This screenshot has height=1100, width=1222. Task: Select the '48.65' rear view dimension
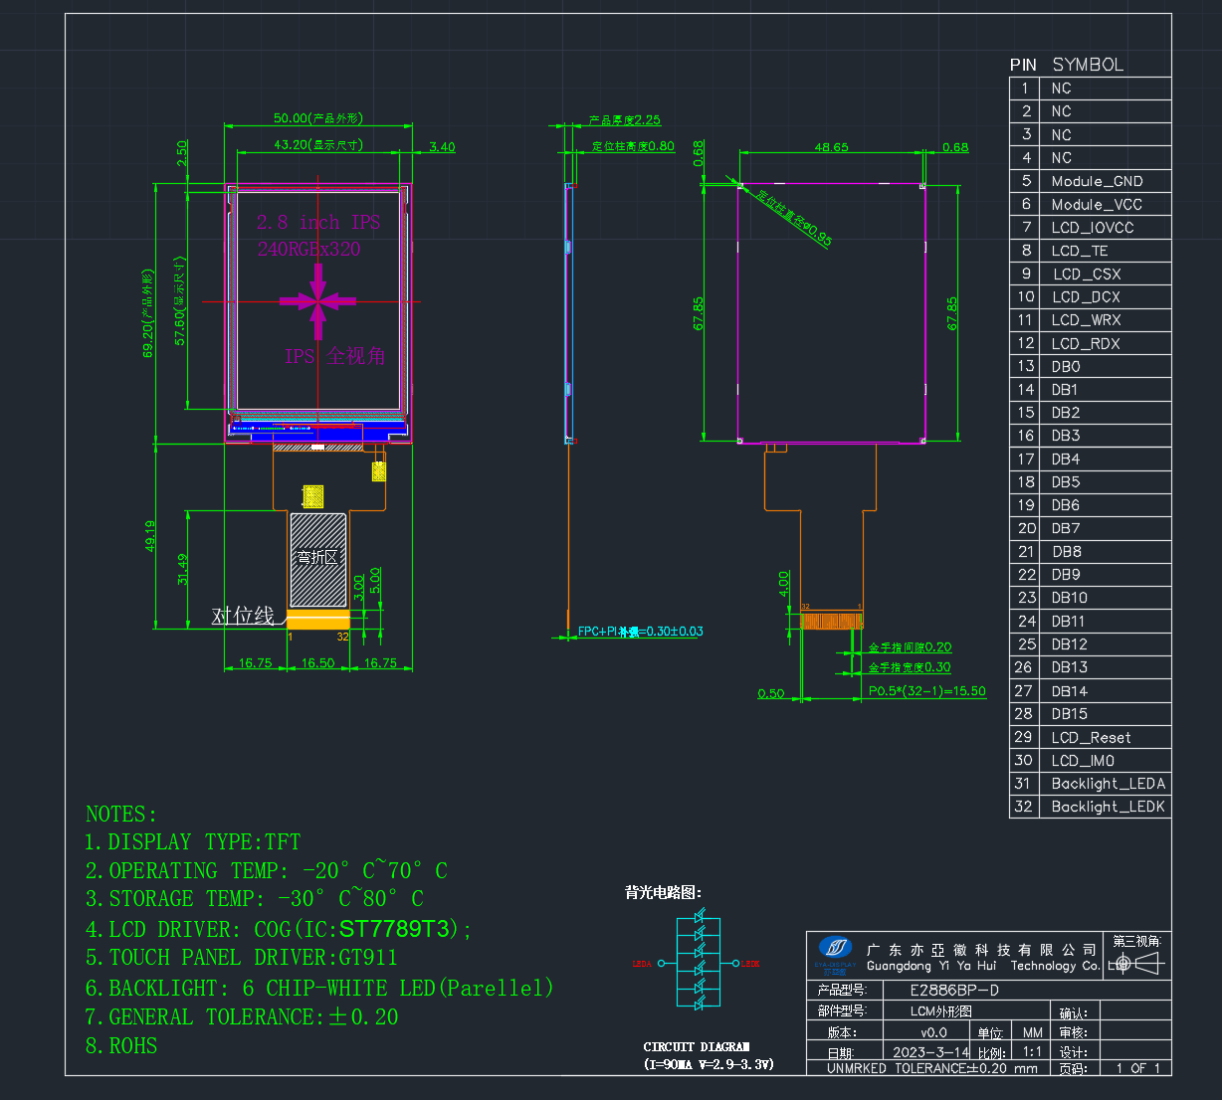pos(831,147)
